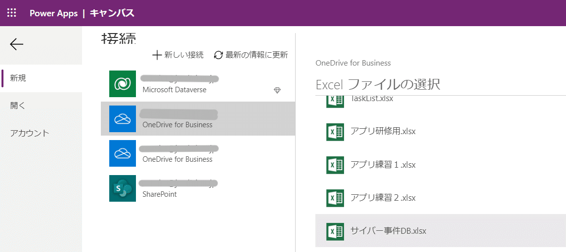
Task: Click the Power Apps title link
Action: click(x=53, y=13)
